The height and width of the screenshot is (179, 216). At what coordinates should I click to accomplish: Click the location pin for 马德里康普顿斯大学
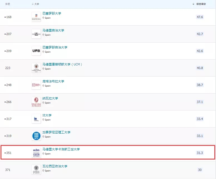click(43, 69)
